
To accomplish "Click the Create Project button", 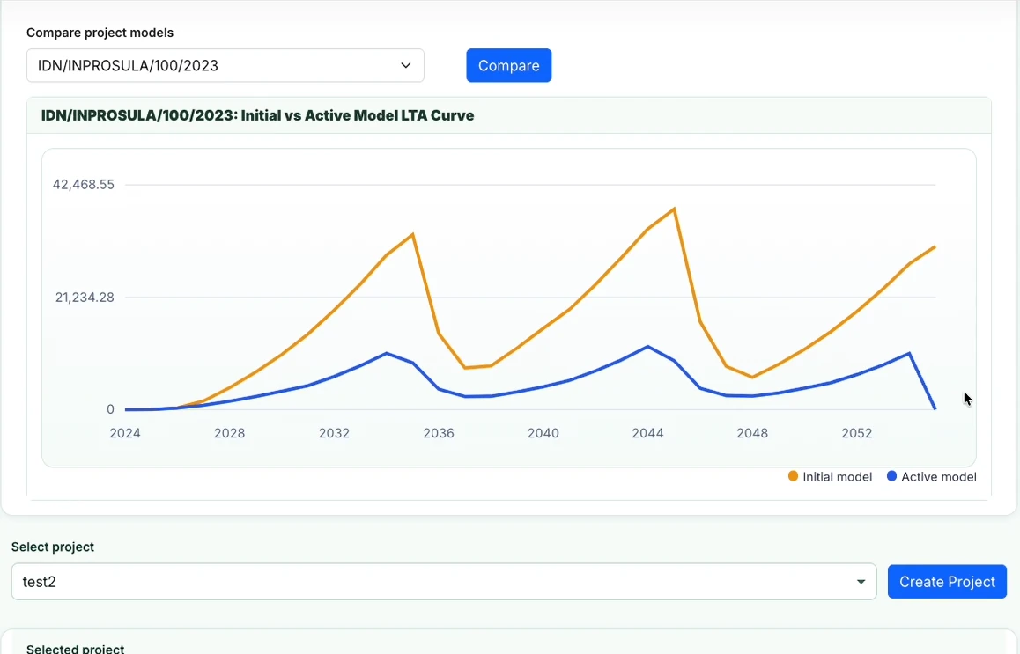I will 947,582.
